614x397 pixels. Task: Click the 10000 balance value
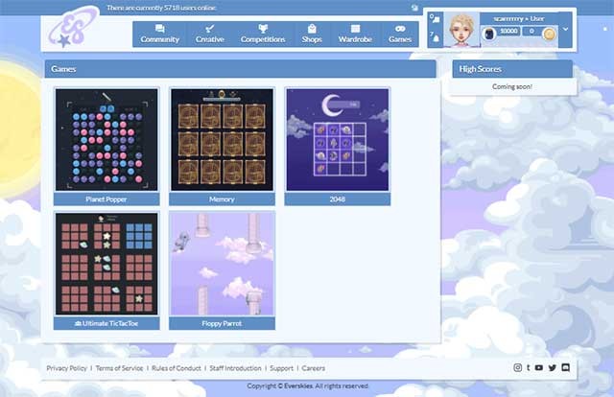coord(508,31)
